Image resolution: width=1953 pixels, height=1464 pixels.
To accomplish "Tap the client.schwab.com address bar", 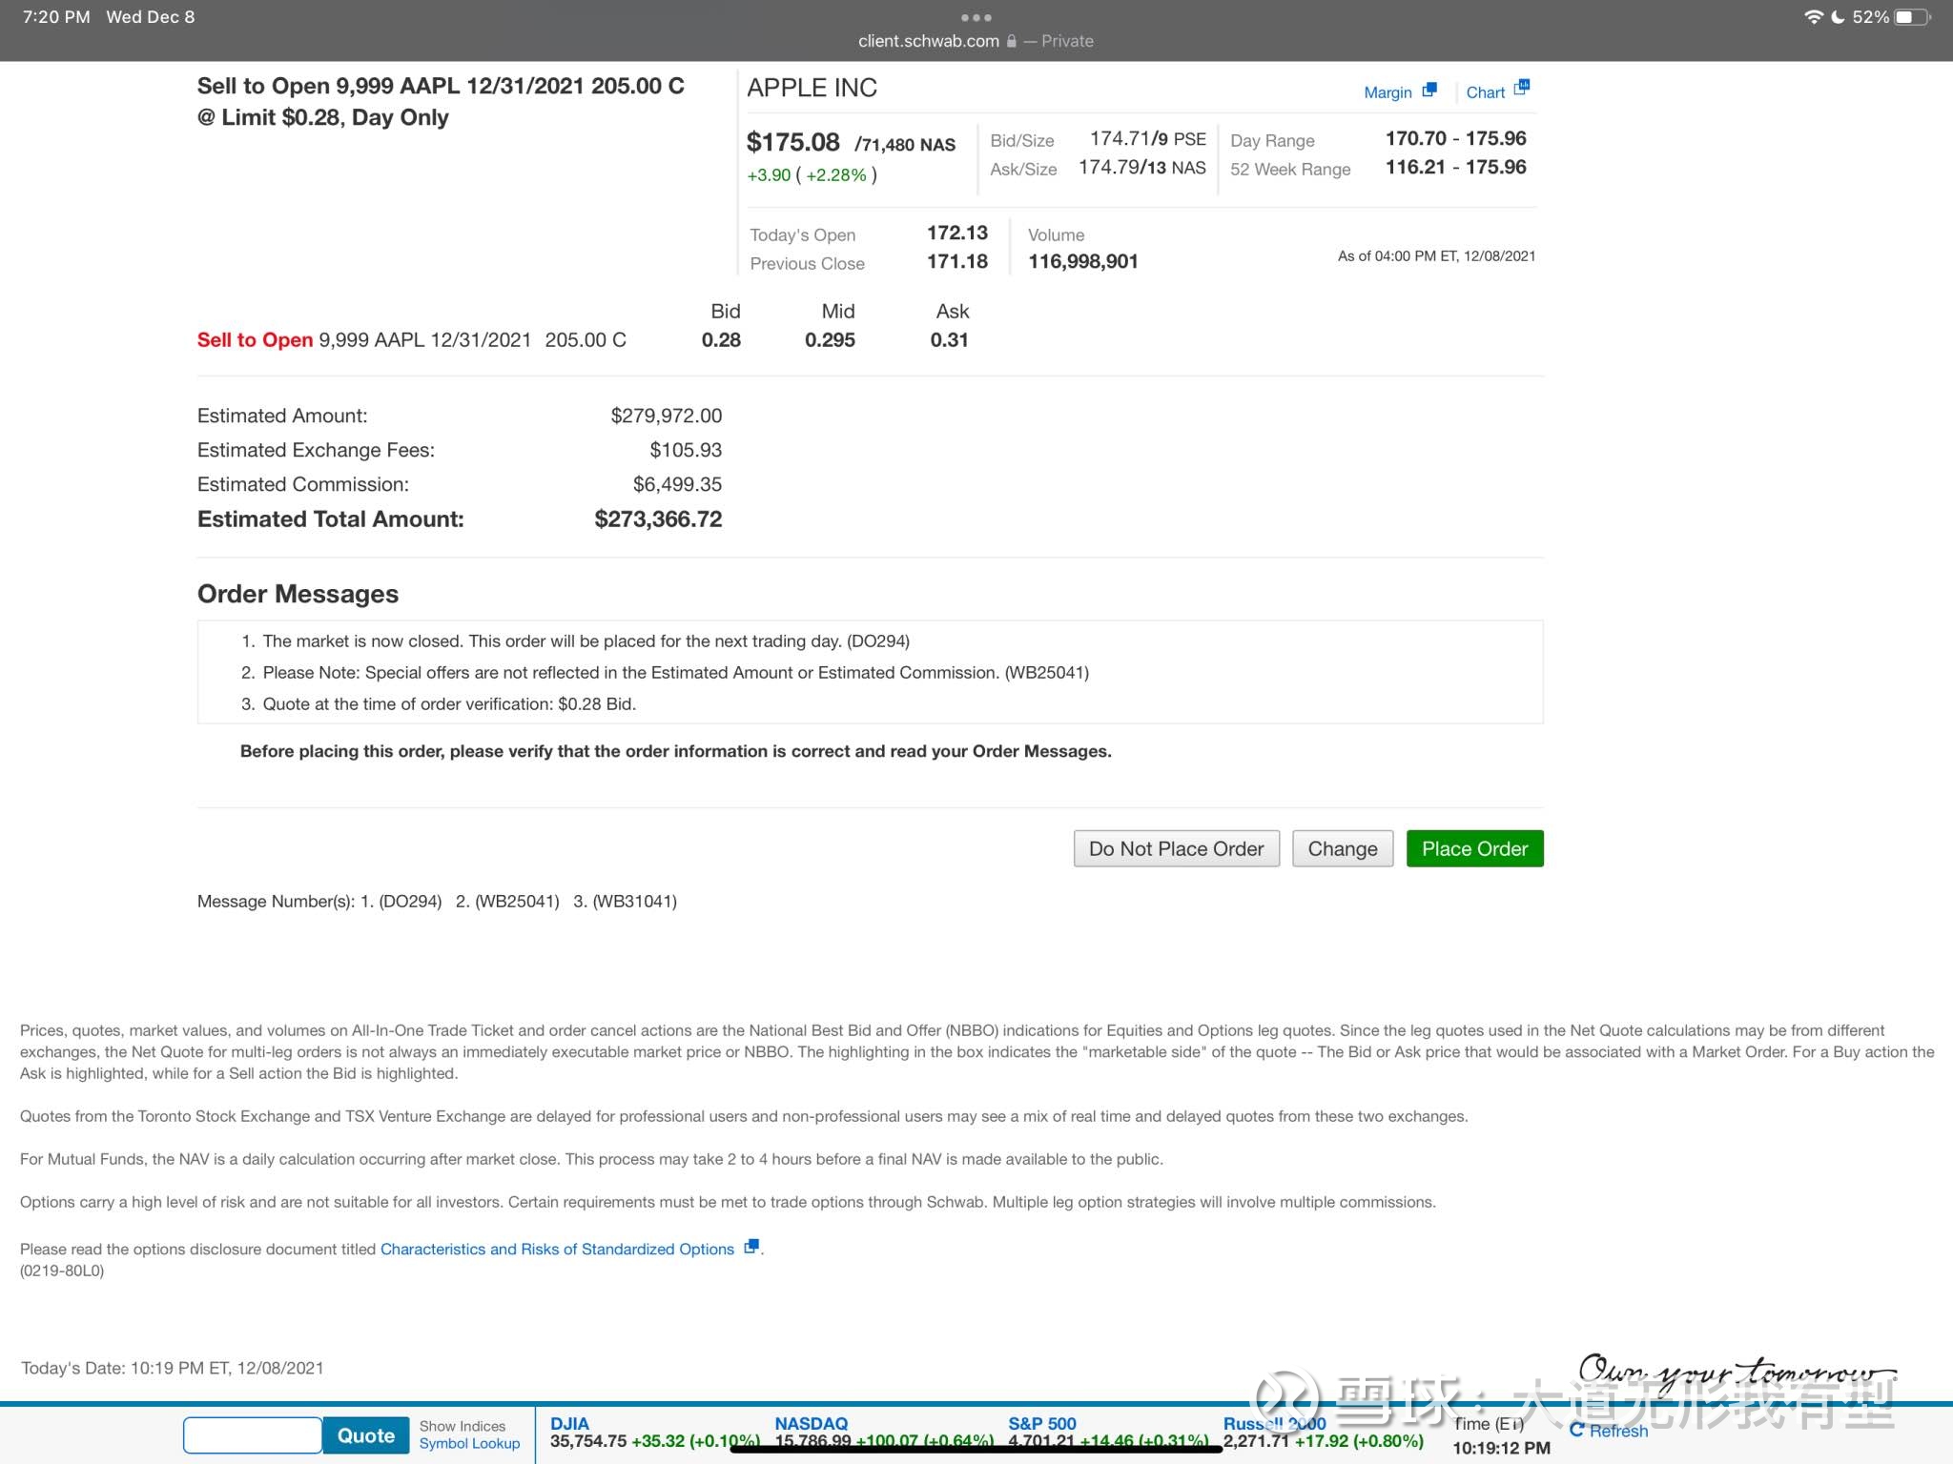I will click(x=928, y=41).
